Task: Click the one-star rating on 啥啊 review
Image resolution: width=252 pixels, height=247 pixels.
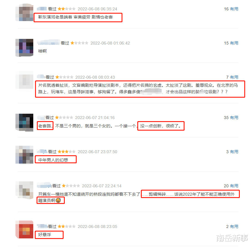Action: coord(79,43)
